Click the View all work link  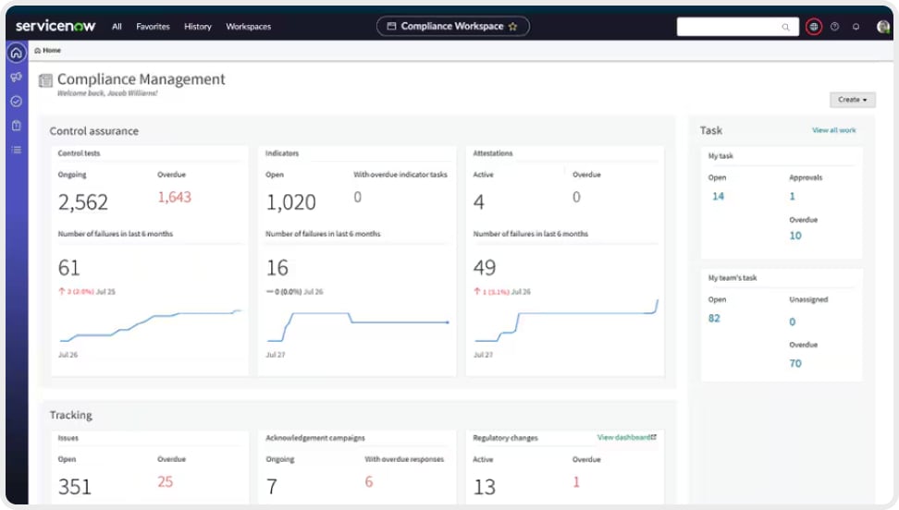(x=833, y=130)
